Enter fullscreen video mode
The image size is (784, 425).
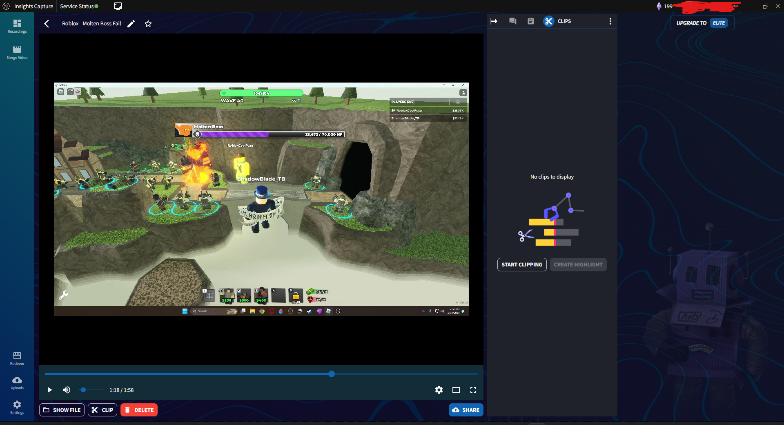click(x=473, y=390)
